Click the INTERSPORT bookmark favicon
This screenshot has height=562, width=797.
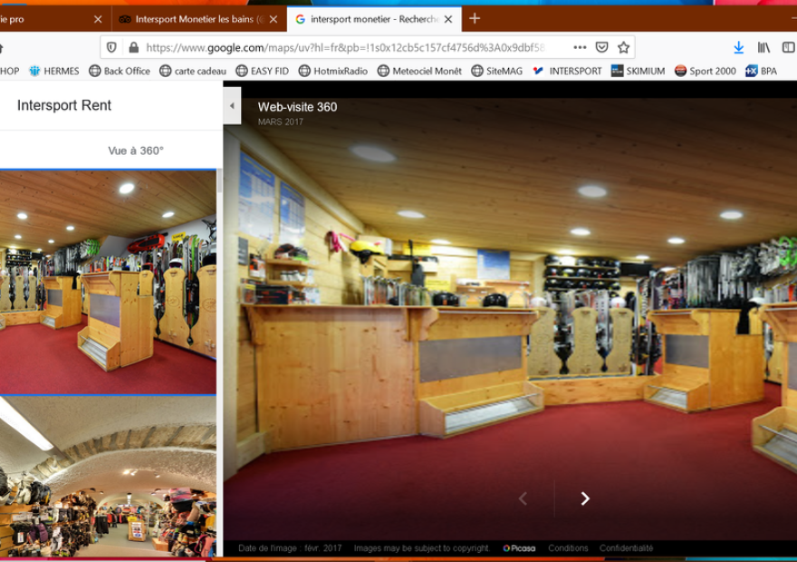point(538,72)
